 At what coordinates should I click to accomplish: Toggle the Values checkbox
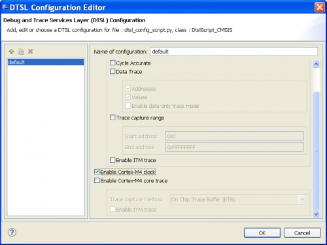tap(128, 97)
